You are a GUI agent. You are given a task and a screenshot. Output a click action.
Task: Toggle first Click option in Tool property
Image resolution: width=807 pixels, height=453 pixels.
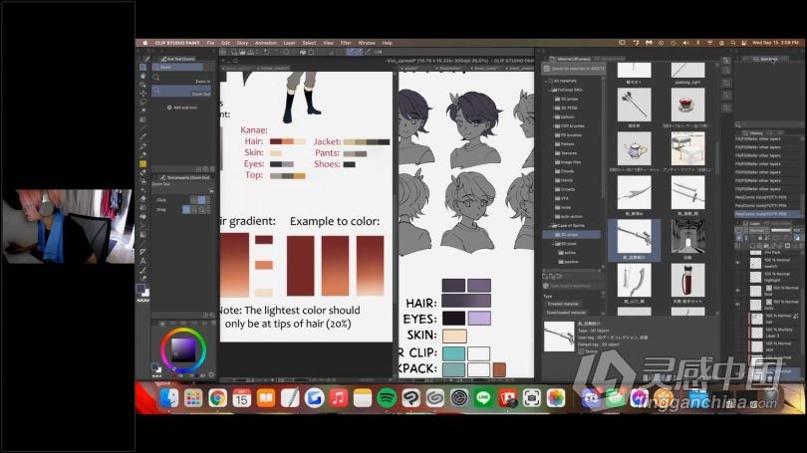(194, 199)
